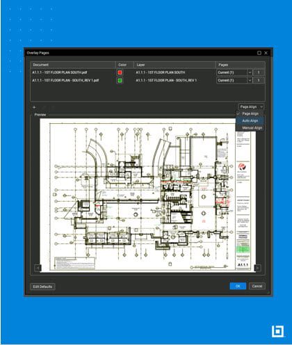292x345 pixels.
Task: Click the add document plus icon
Action: click(34, 107)
